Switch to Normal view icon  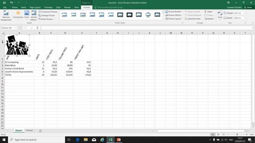tap(212, 135)
